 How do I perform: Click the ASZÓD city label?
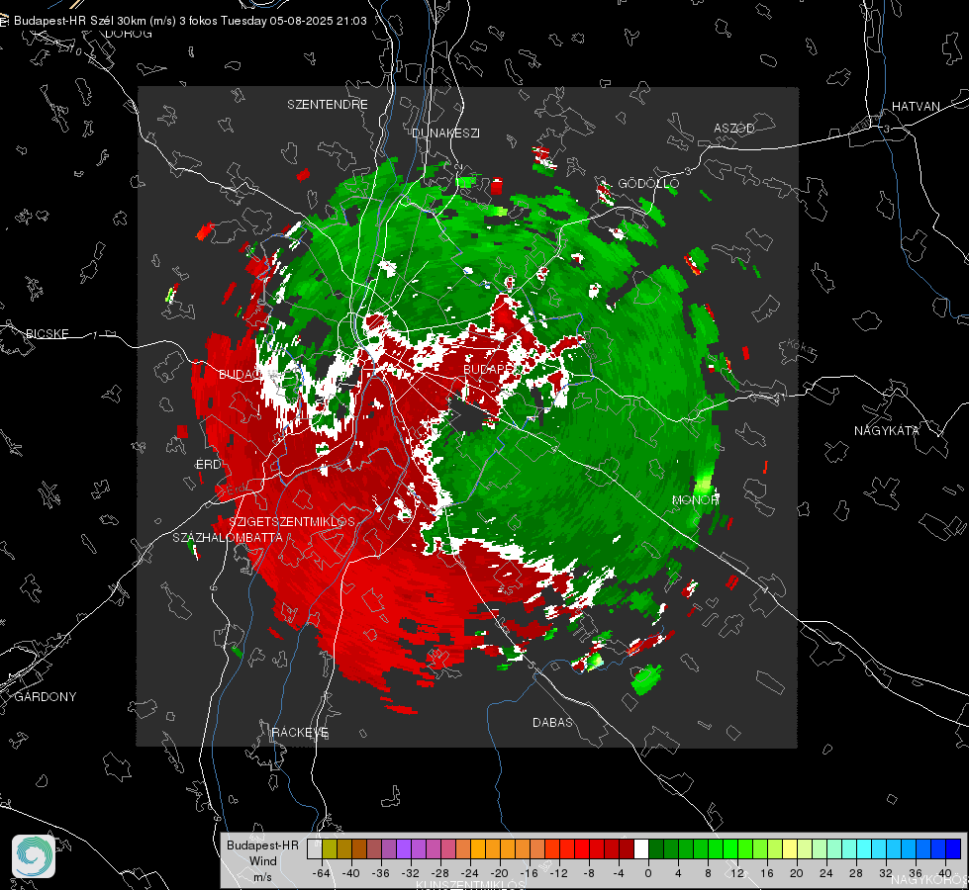pyautogui.click(x=734, y=128)
